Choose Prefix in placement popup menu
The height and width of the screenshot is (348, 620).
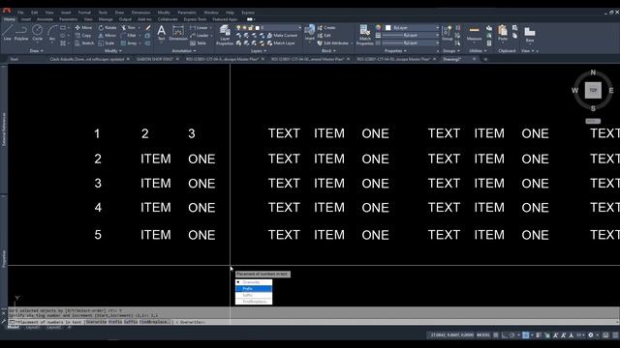(x=254, y=289)
